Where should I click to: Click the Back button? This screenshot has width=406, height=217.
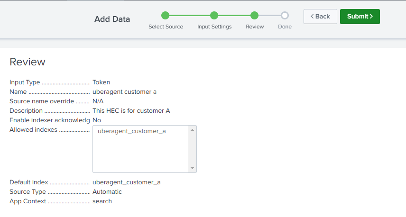tap(320, 17)
